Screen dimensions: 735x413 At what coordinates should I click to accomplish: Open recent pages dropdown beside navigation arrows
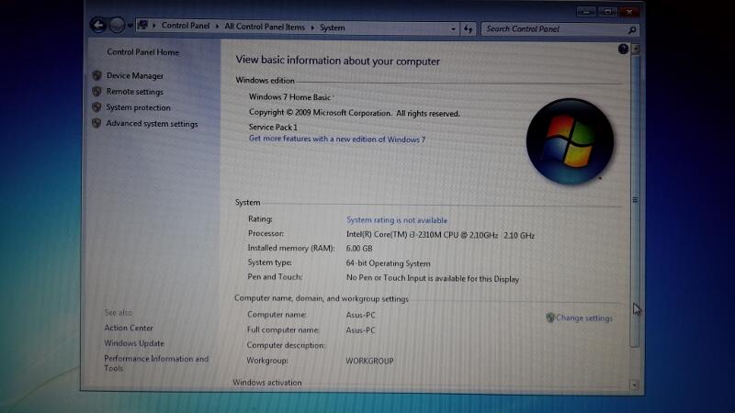[130, 26]
